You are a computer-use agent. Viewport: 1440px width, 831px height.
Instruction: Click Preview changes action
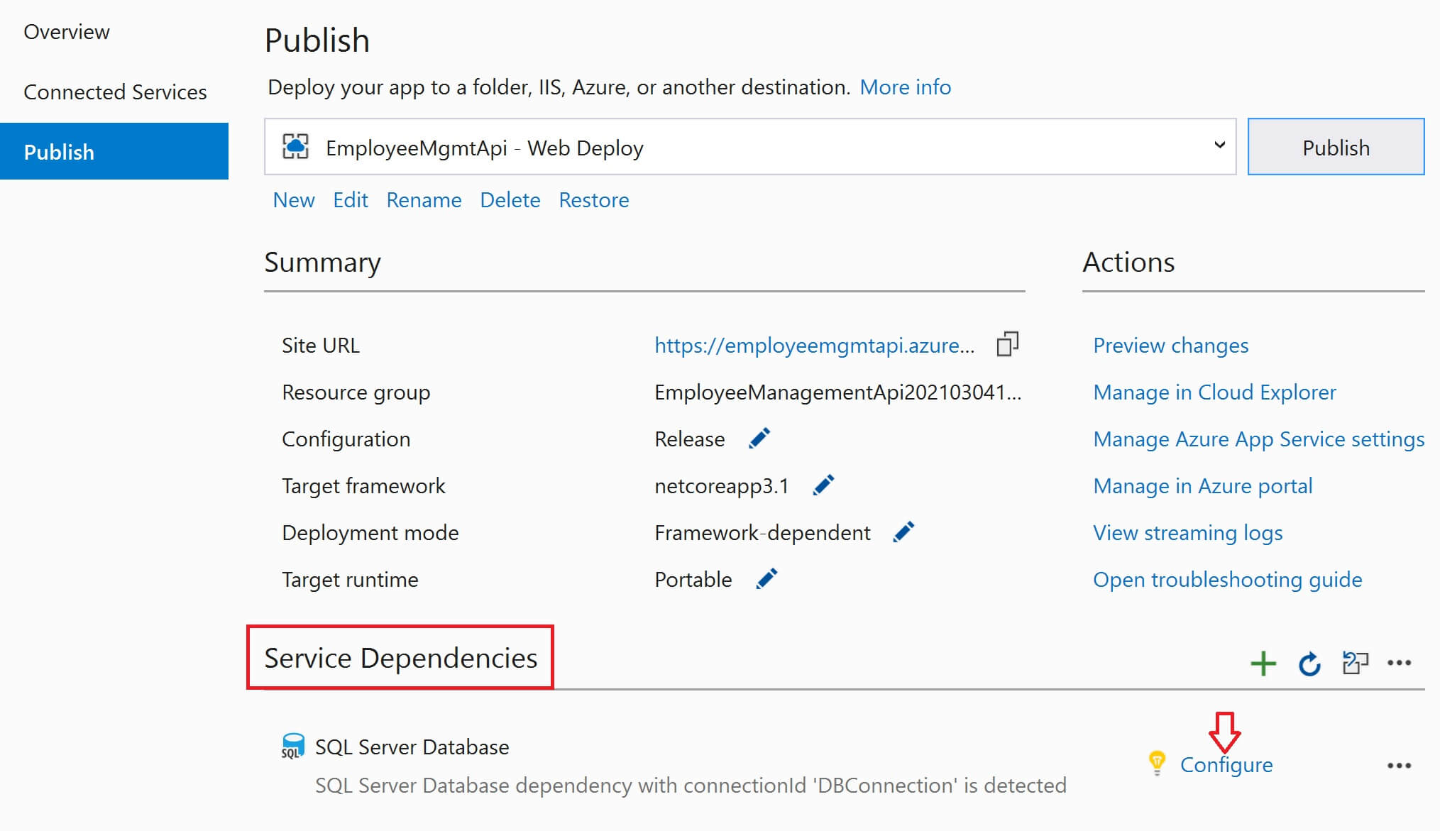coord(1170,346)
